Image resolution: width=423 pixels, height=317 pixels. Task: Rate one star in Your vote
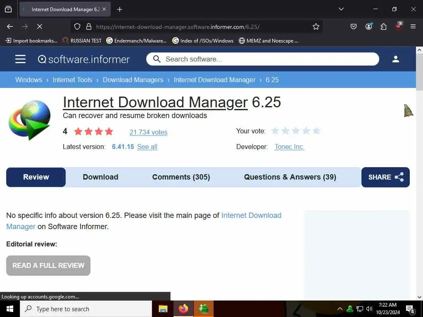275,131
